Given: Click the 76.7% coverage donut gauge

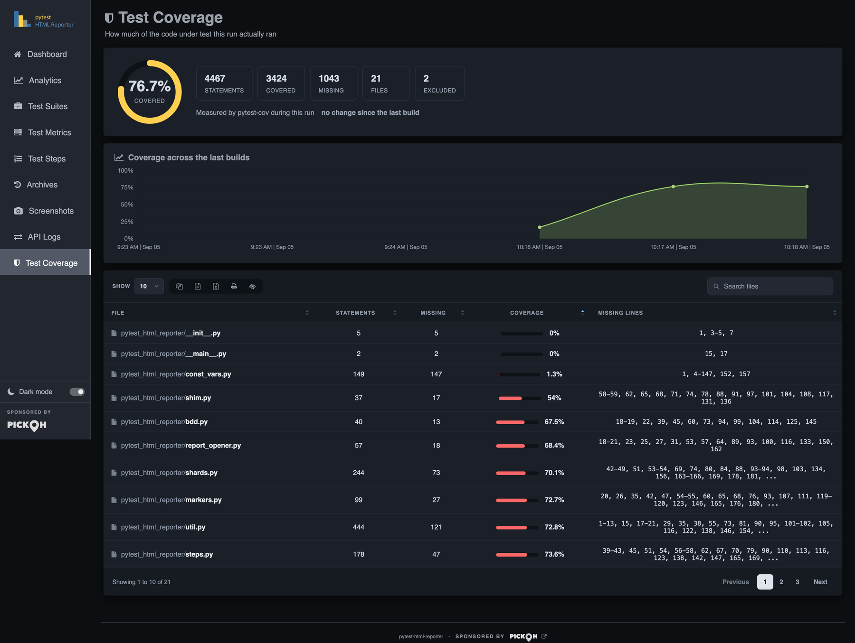Looking at the screenshot, I should [x=150, y=92].
